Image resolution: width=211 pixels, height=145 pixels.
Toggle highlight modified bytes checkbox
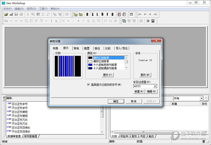[88, 85]
